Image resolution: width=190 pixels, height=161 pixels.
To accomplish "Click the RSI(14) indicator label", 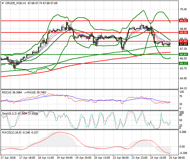I will point(8,93).
